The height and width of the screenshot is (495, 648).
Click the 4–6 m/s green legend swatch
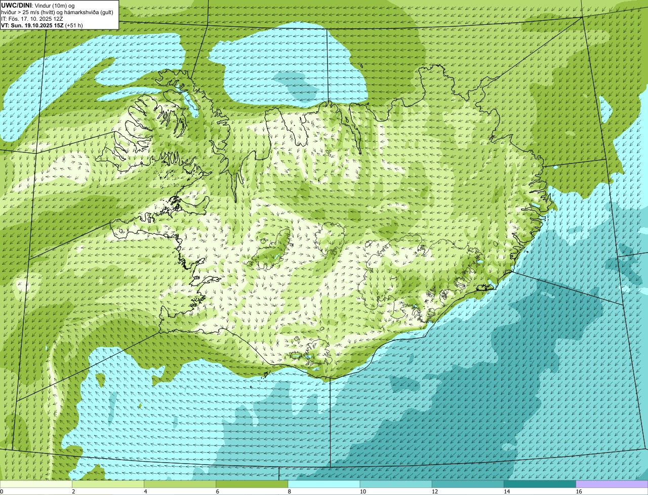pos(180,484)
